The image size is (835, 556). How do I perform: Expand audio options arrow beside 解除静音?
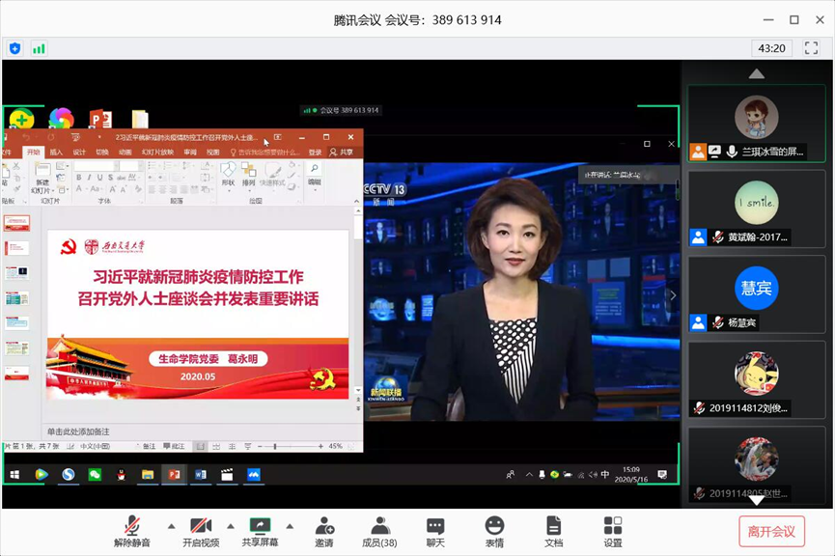[171, 526]
